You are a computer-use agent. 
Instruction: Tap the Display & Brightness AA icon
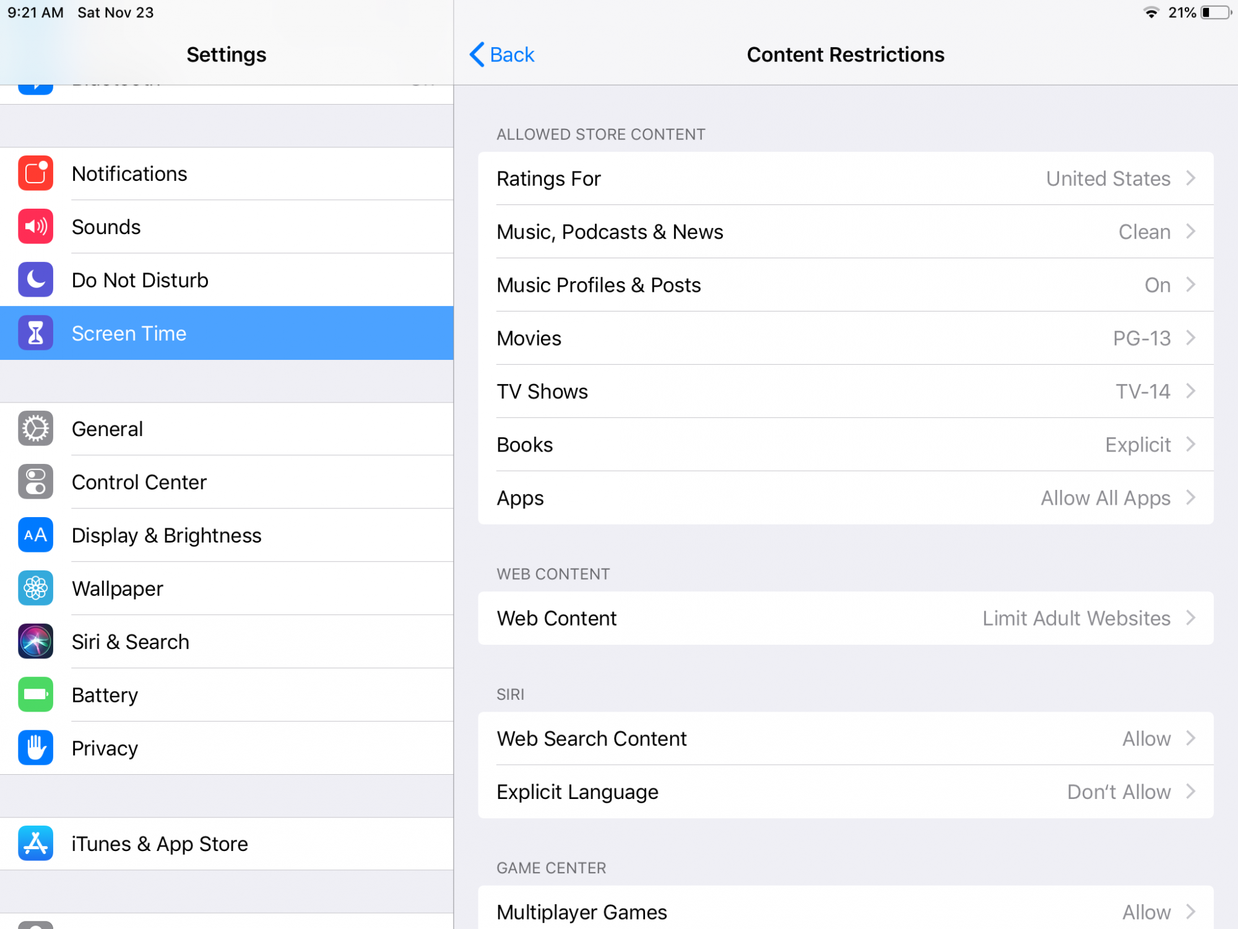point(35,535)
